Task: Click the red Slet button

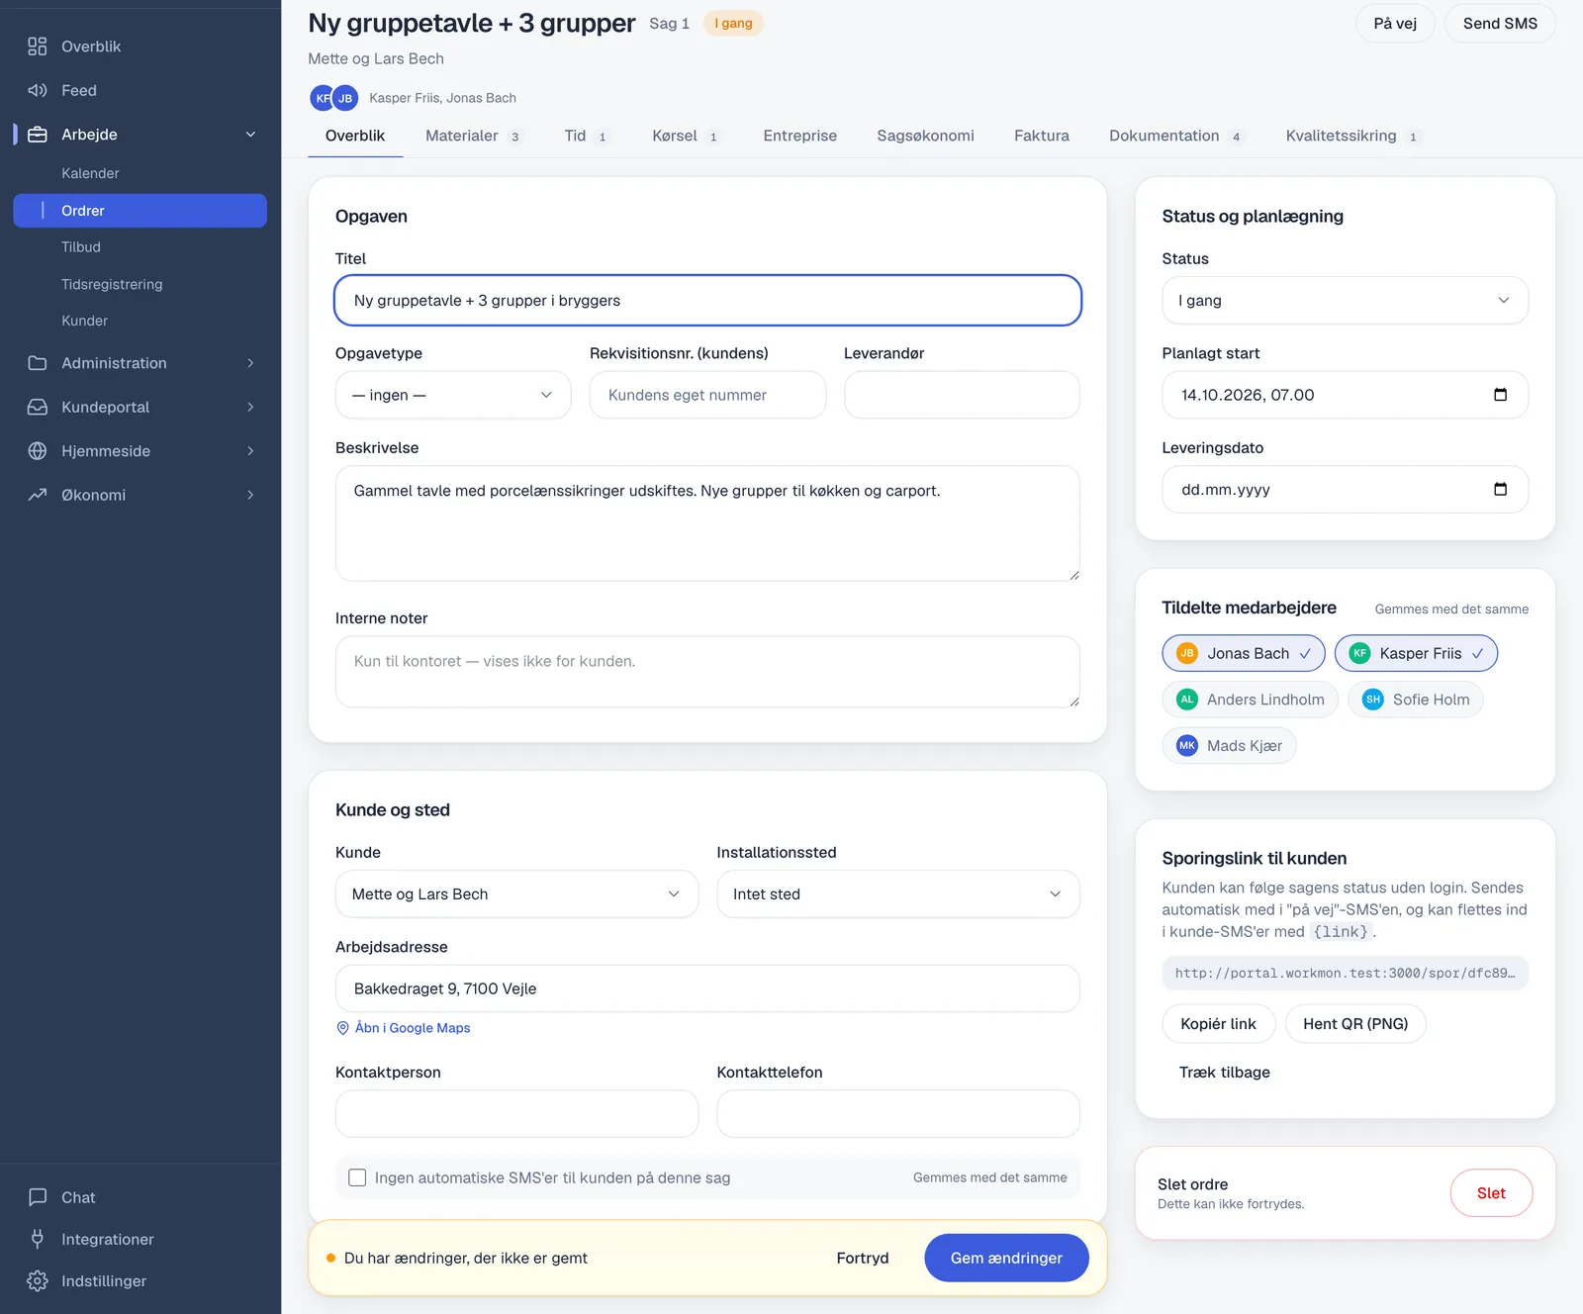Action: (1491, 1193)
